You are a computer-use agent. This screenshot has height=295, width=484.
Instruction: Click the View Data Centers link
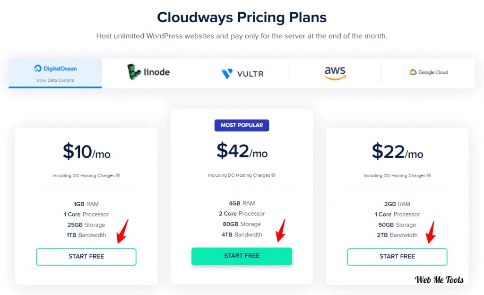point(55,80)
